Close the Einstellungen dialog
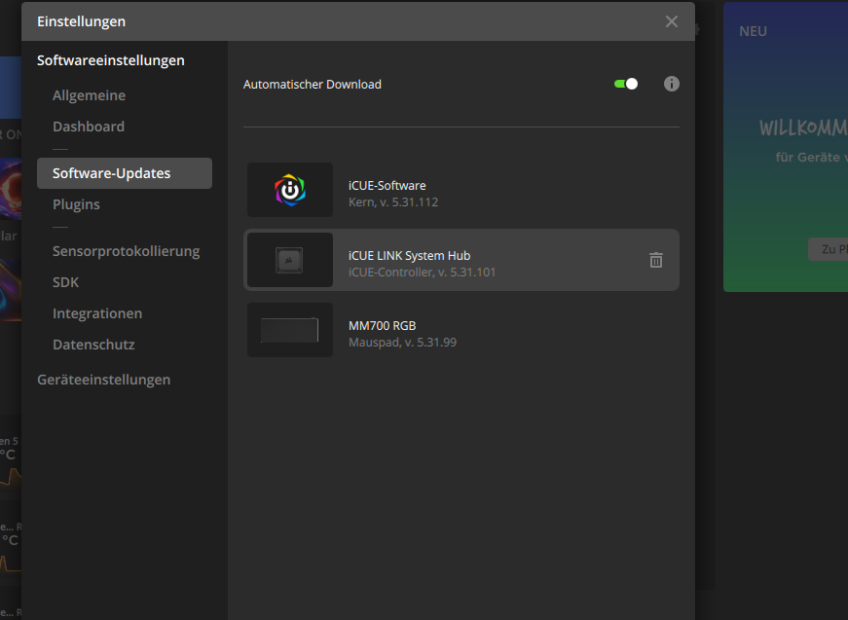848x620 pixels. (671, 21)
